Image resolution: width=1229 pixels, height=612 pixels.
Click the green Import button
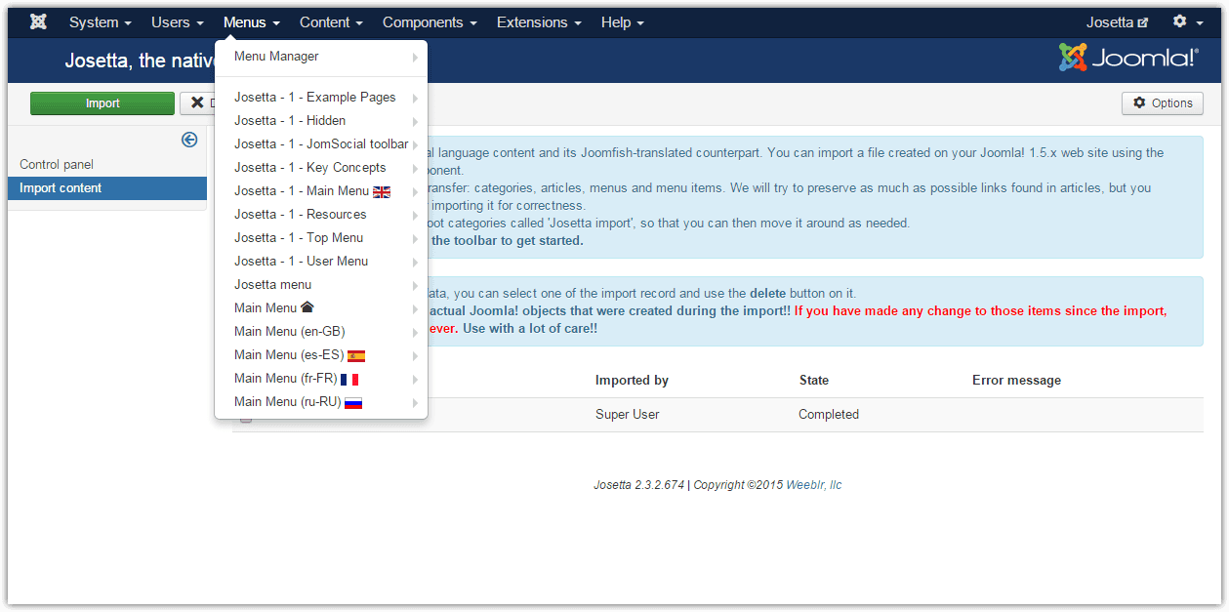102,103
